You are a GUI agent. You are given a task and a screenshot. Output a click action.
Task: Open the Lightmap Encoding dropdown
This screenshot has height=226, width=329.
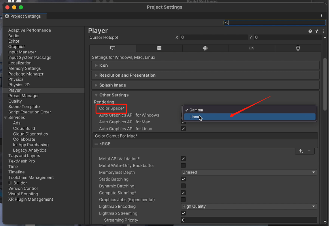coord(249,206)
